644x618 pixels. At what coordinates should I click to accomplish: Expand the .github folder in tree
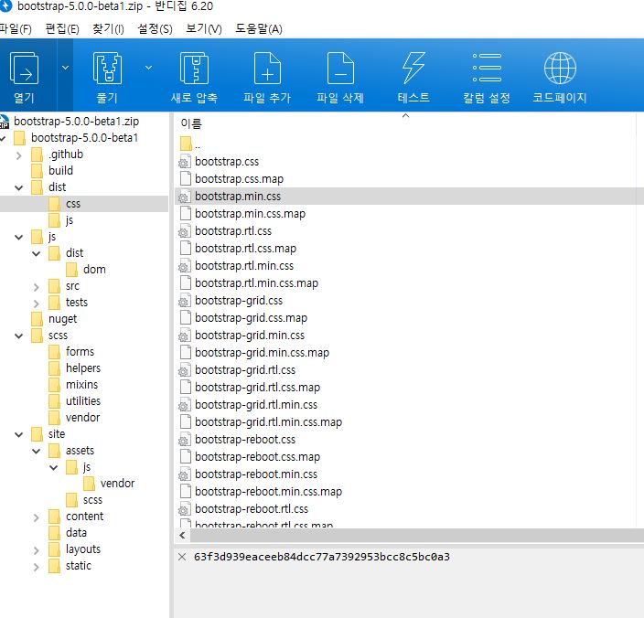point(19,155)
